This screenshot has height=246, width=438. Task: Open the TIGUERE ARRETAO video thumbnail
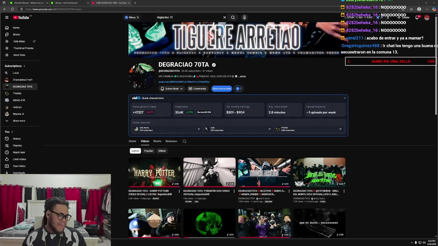(x=264, y=172)
